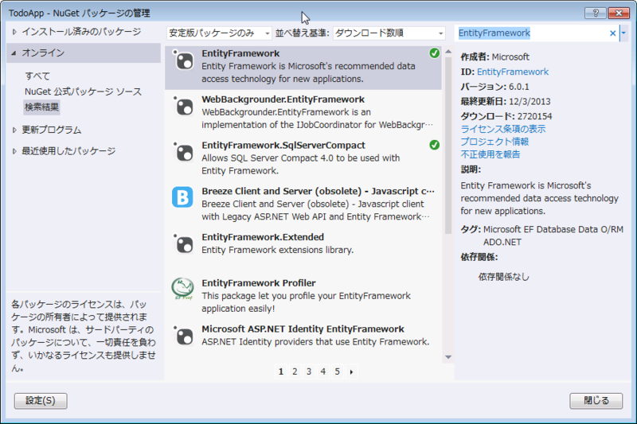Image resolution: width=637 pixels, height=424 pixels.
Task: Click the 依存関係なし text
Action: point(504,277)
